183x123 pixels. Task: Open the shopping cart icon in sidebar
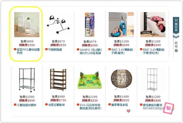click(176, 20)
